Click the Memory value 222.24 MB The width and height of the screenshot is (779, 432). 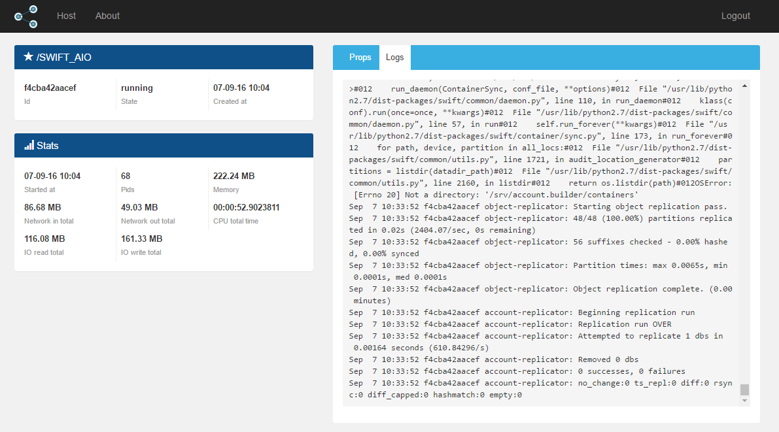point(234,176)
